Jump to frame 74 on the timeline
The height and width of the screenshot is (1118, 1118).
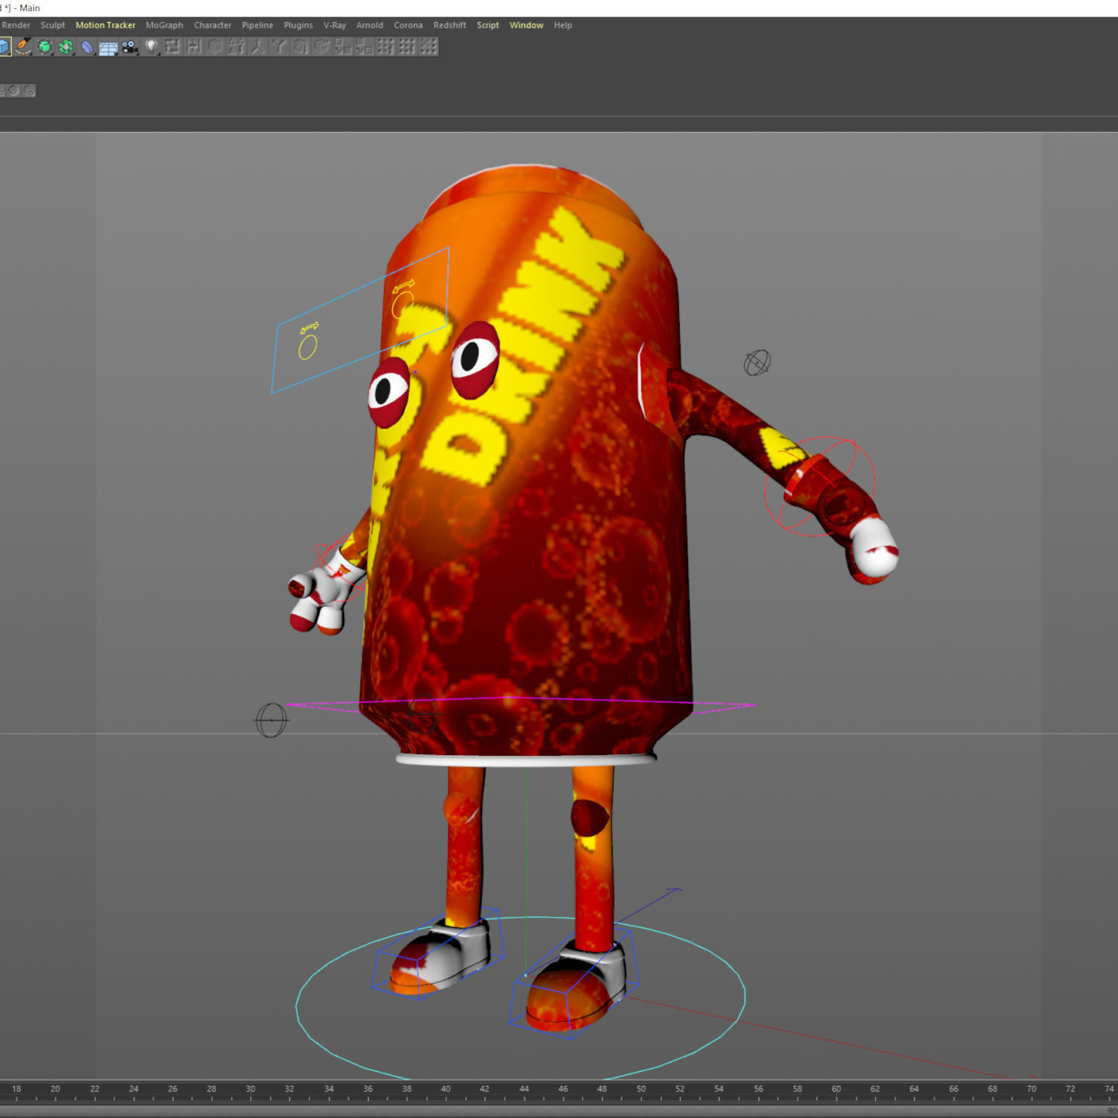(1109, 1090)
